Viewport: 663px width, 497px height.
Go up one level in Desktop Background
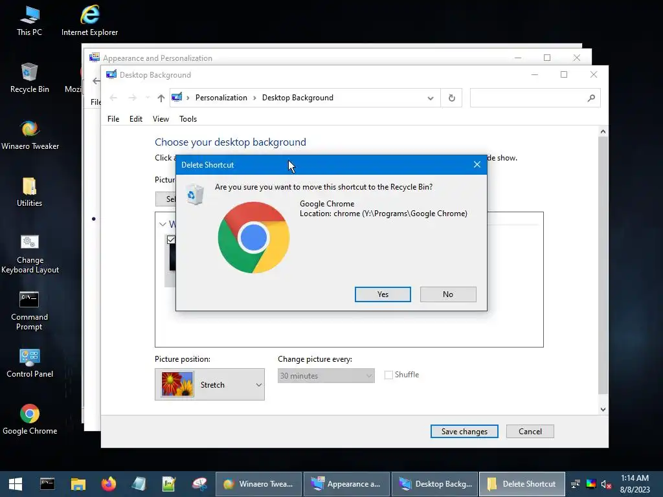(x=161, y=98)
